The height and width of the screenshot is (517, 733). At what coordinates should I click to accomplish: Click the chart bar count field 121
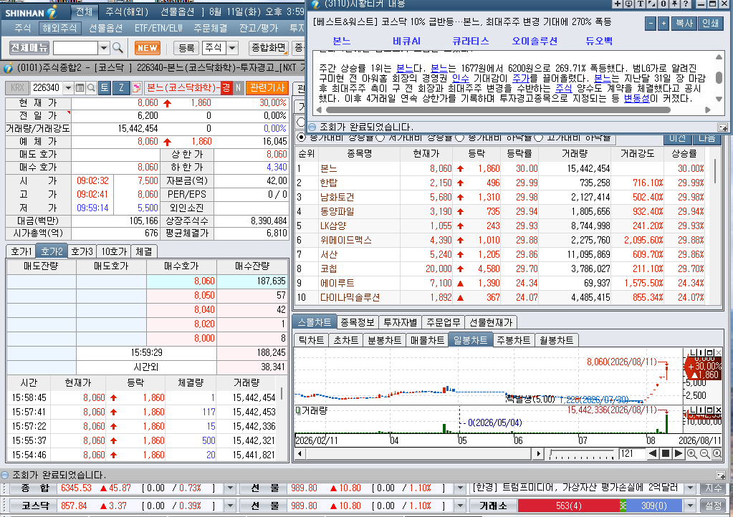[x=631, y=453]
